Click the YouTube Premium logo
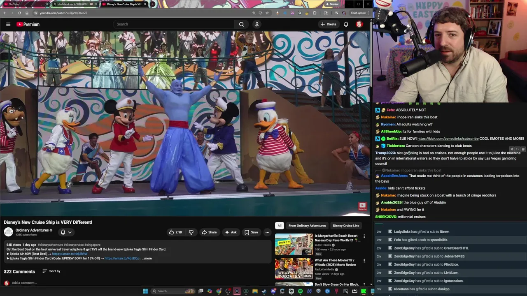 click(28, 24)
